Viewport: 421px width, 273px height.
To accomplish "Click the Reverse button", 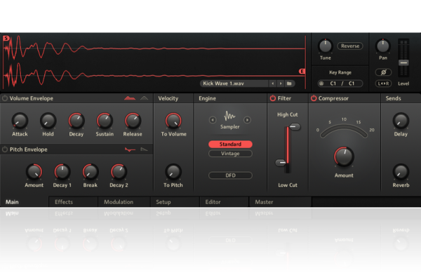I will click(350, 46).
